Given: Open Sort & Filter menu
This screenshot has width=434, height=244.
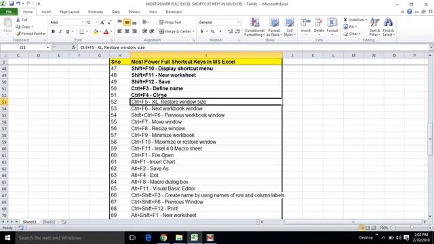Looking at the screenshot, I should coord(375,27).
